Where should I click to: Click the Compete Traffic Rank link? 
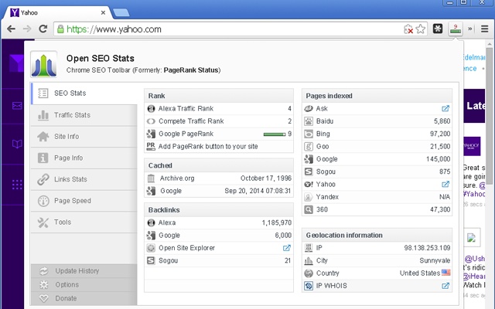191,121
